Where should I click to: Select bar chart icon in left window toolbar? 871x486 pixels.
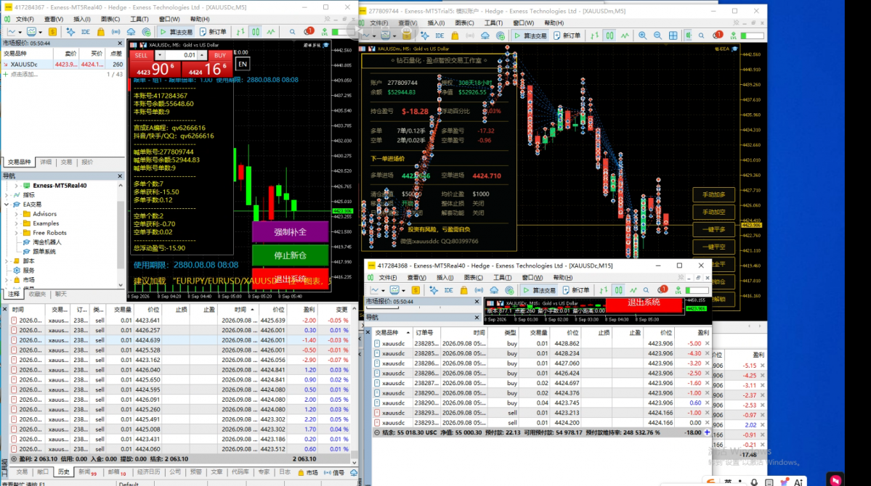click(240, 32)
